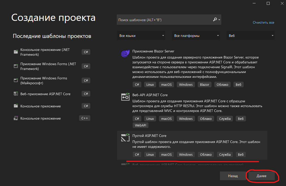Maximize the Создание проекта window
This screenshot has height=186, width=286.
click(x=268, y=3)
